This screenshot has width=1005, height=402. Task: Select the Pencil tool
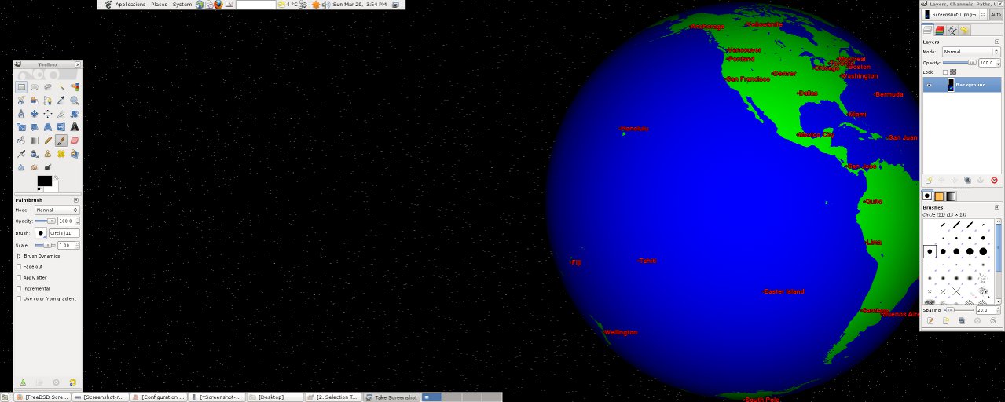[x=48, y=141]
